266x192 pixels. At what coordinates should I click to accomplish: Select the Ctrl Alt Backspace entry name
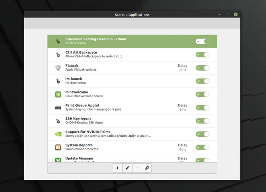[x=81, y=52]
